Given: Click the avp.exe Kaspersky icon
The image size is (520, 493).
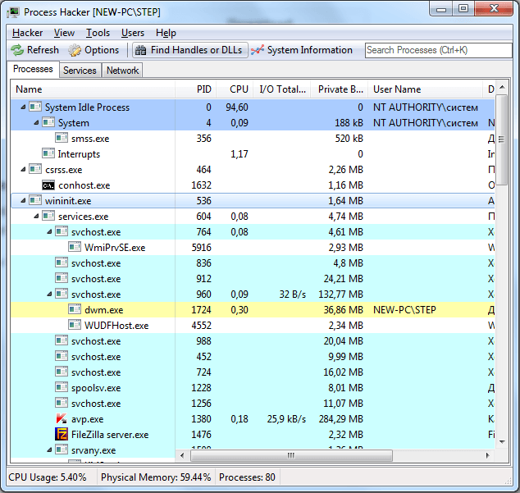Looking at the screenshot, I should [62, 418].
